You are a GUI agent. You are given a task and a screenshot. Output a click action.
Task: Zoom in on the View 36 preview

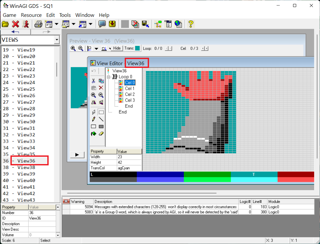coord(73,48)
